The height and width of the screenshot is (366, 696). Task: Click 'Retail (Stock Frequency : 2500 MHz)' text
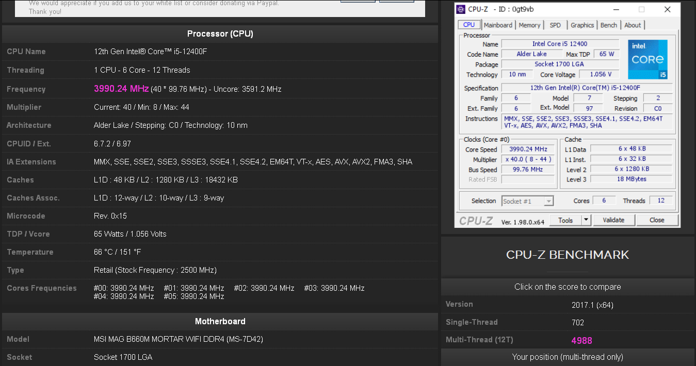[x=155, y=270]
